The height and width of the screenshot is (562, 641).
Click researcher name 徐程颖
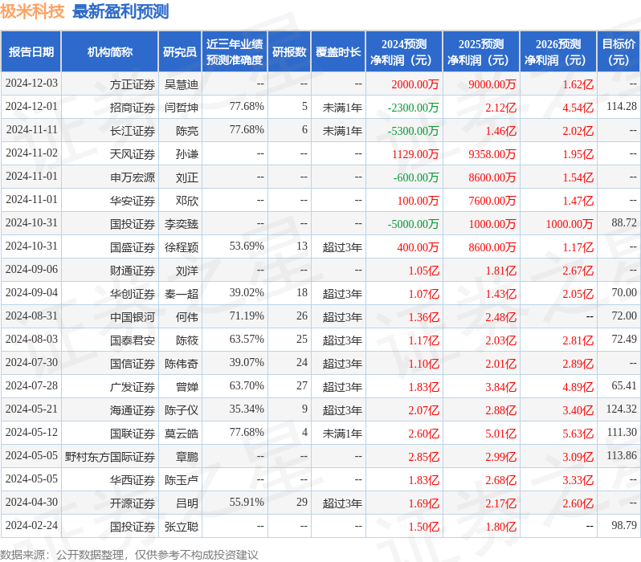pyautogui.click(x=182, y=247)
